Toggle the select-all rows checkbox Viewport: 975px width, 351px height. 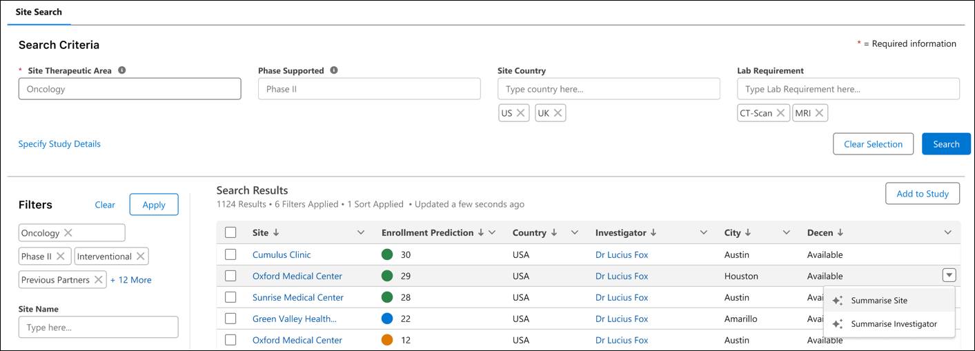tap(230, 233)
